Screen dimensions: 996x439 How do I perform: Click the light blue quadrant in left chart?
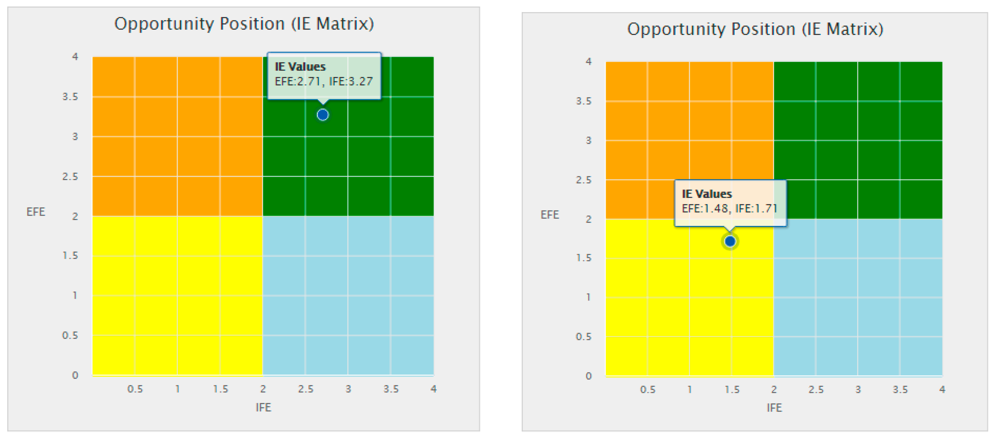(x=348, y=296)
